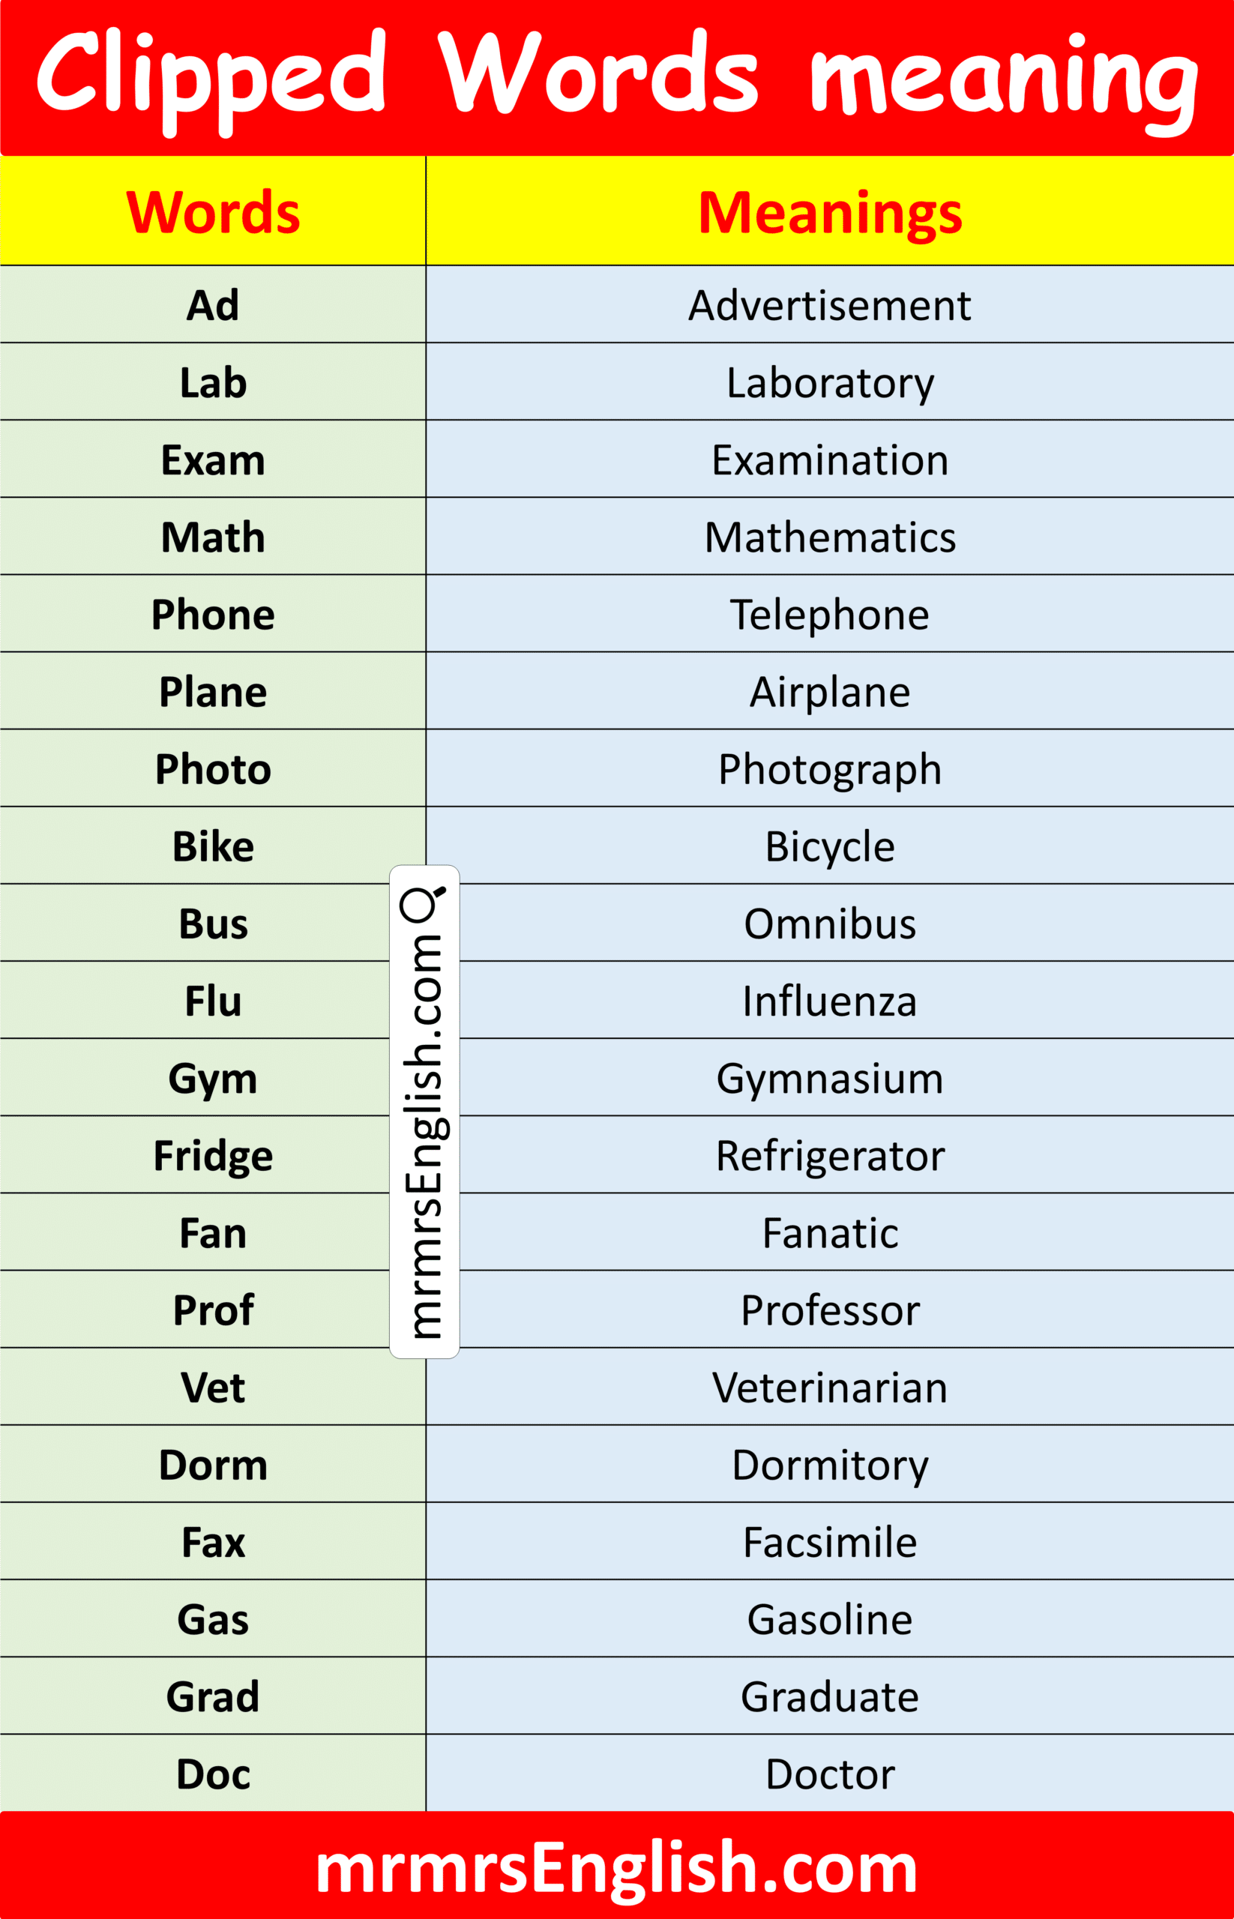Select the "Words" column header

coord(213,212)
